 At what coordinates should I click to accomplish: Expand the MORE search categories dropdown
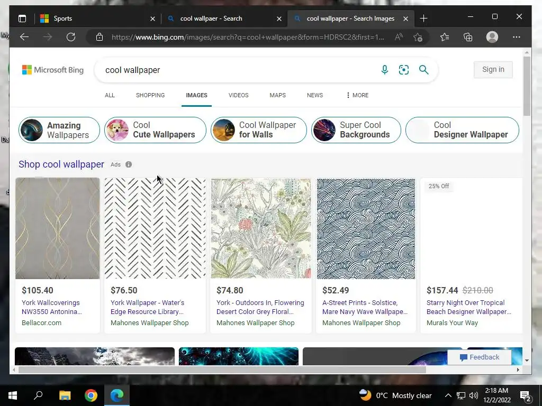pos(357,95)
